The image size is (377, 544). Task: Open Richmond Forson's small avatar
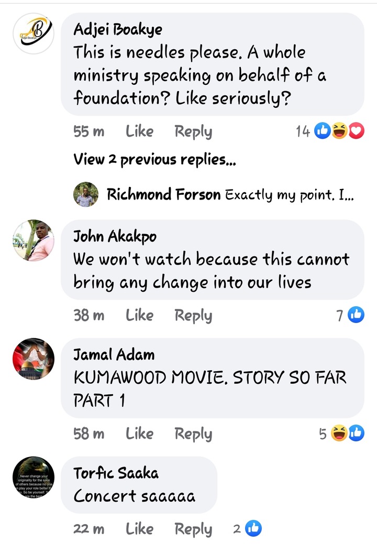tap(86, 194)
